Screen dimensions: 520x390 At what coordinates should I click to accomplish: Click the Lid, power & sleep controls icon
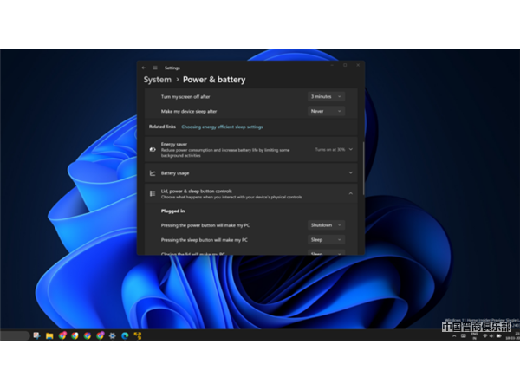[153, 194]
